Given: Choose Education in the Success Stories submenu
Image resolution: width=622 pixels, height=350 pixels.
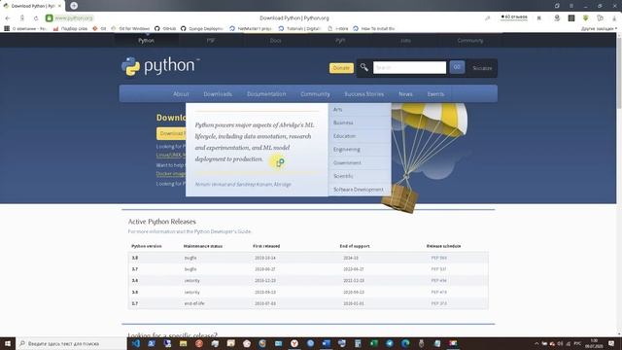Looking at the screenshot, I should click(360, 136).
